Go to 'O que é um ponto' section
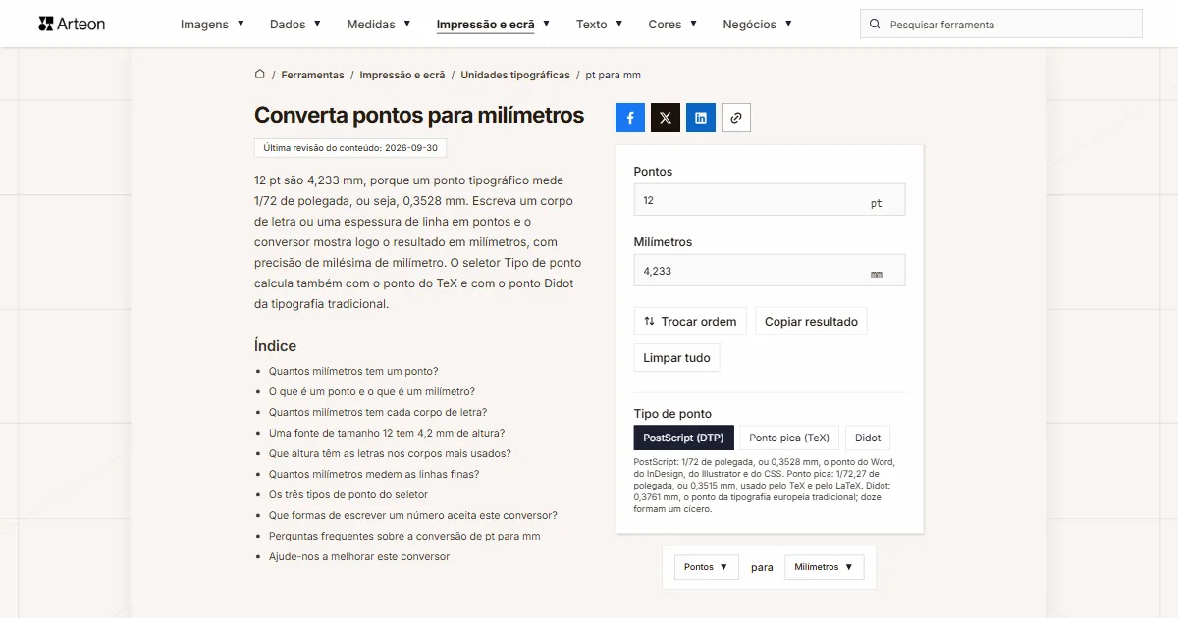The image size is (1178, 618). (372, 391)
